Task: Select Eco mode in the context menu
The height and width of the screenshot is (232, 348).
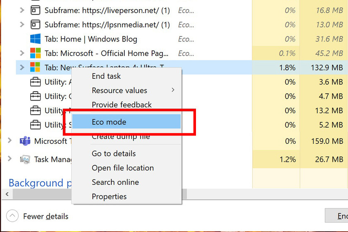Action: pos(126,121)
